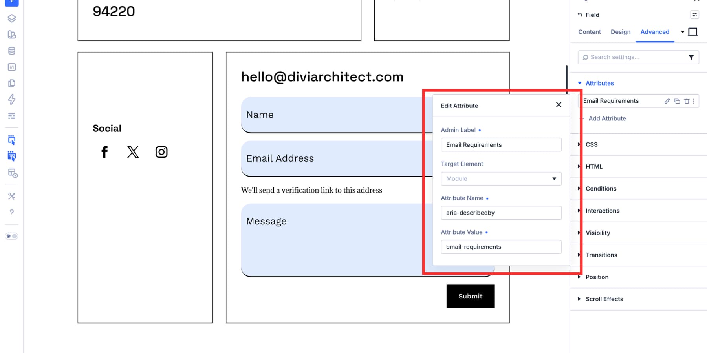
Task: Click the Social heading
Action: pyautogui.click(x=107, y=128)
